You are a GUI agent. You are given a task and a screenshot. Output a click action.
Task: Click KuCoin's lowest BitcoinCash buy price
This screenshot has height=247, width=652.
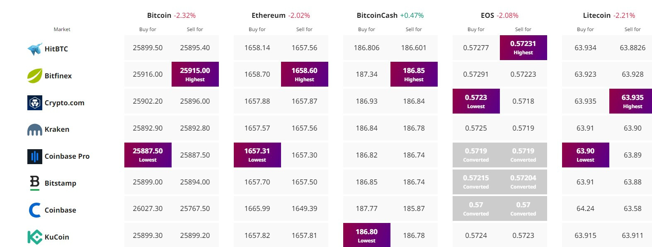pyautogui.click(x=366, y=235)
